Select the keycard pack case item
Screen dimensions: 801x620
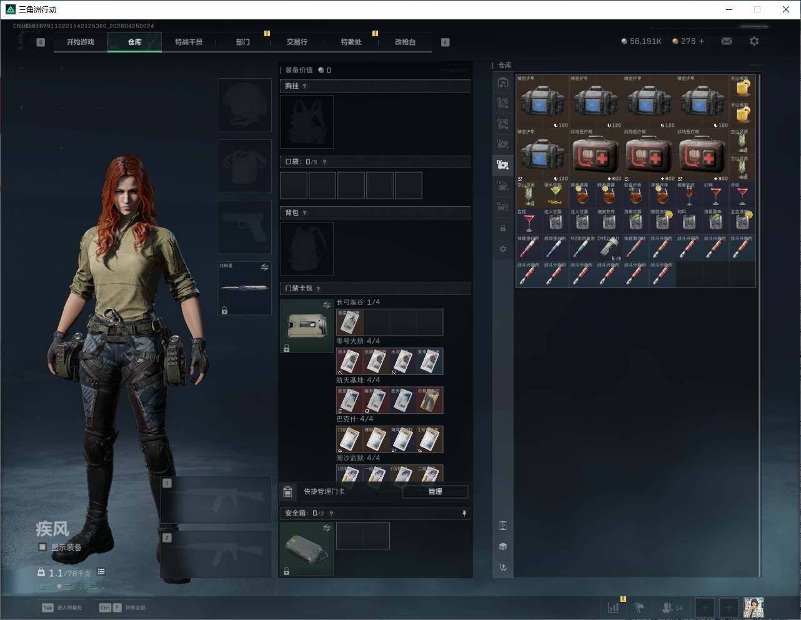click(307, 326)
